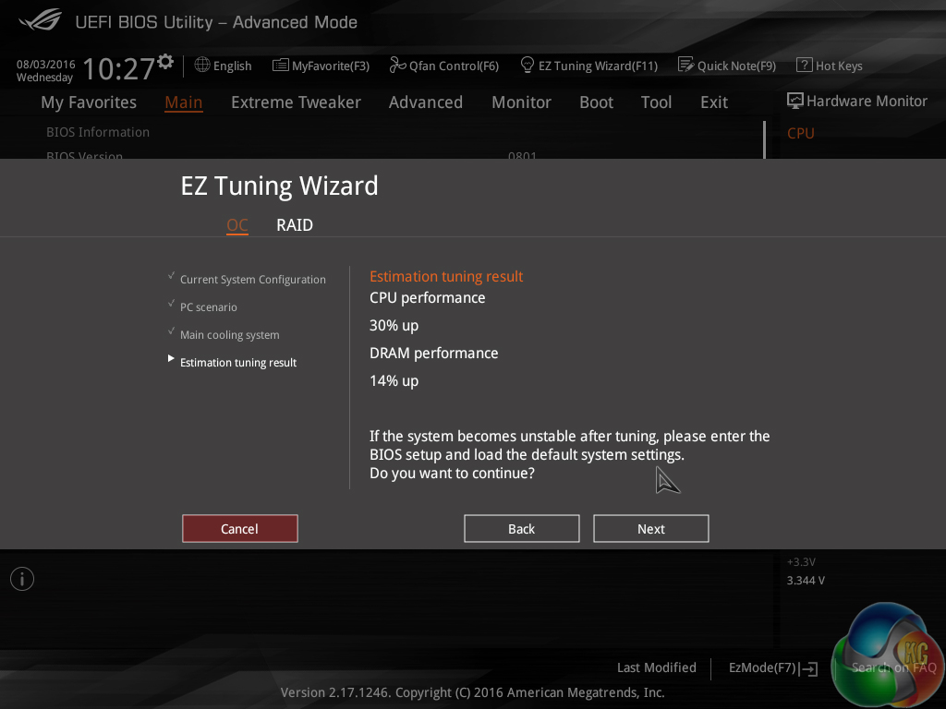Image resolution: width=946 pixels, height=709 pixels.
Task: Click the 14% up DRAM result
Action: point(394,381)
